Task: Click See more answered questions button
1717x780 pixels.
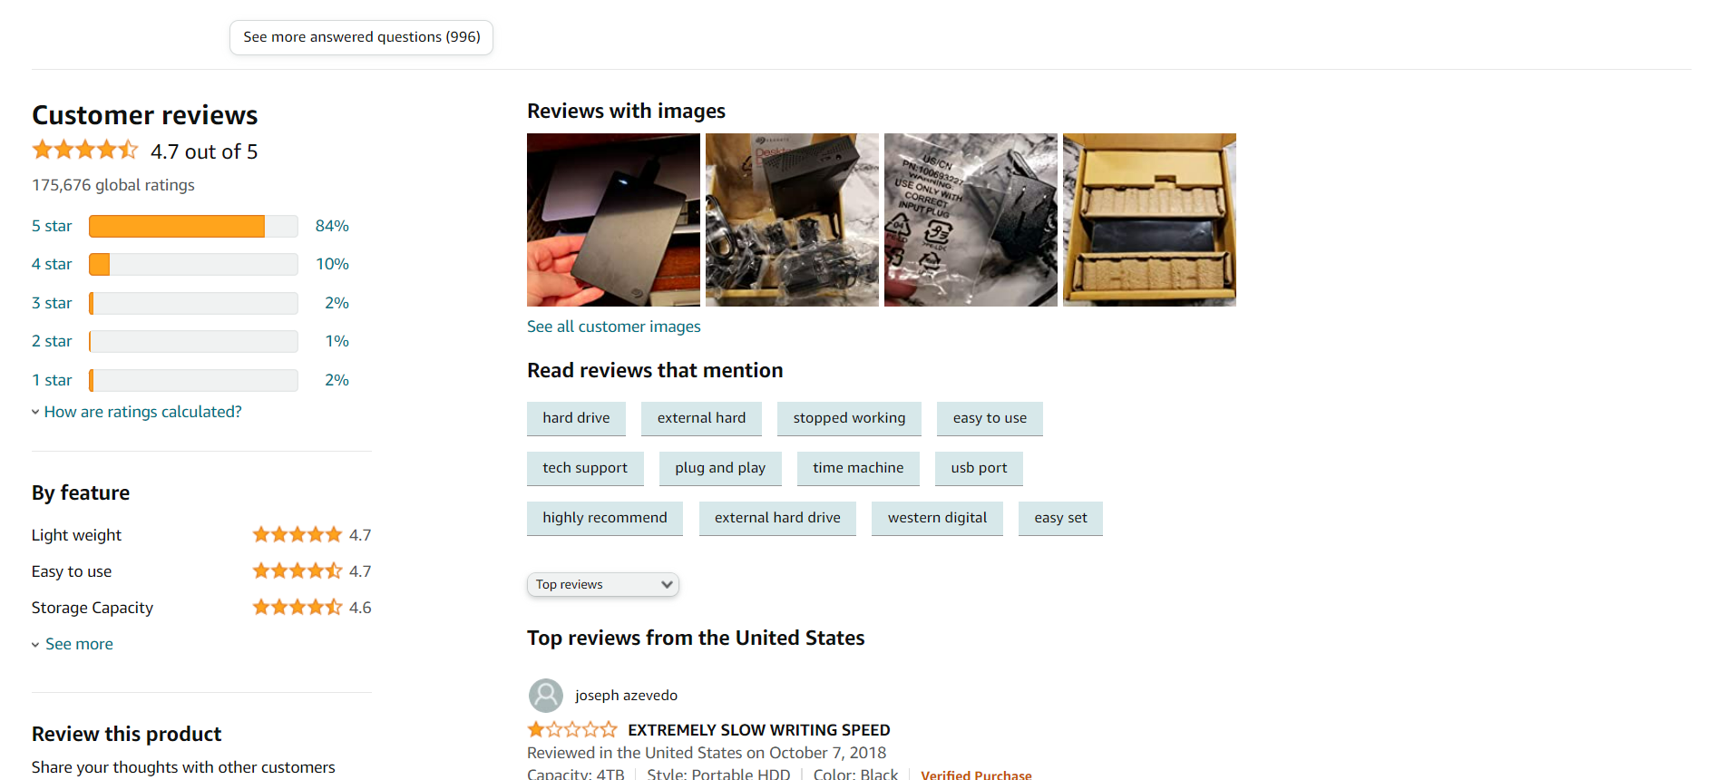Action: [x=361, y=37]
